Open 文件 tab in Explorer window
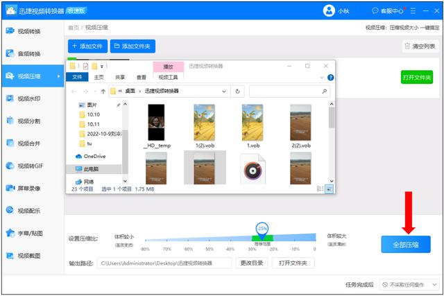The width and height of the screenshot is (444, 296). (x=77, y=77)
